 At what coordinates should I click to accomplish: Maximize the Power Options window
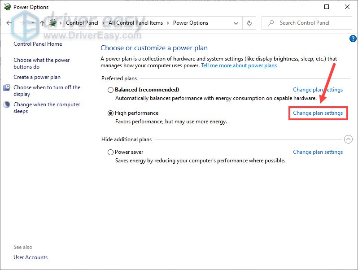pyautogui.click(x=327, y=7)
